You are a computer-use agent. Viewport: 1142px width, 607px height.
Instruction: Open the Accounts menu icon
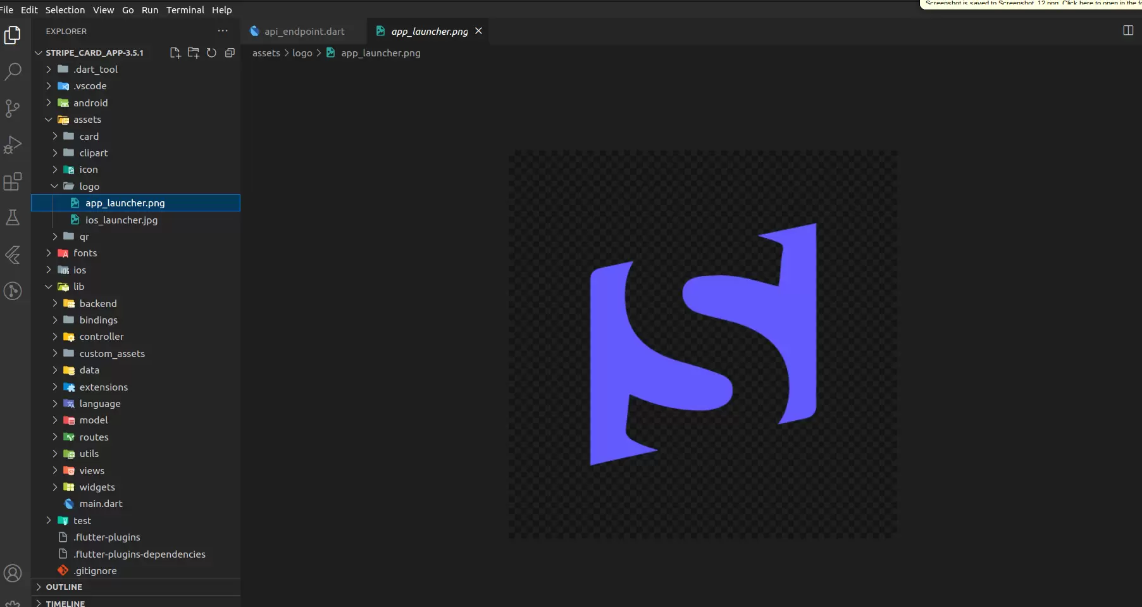13,573
